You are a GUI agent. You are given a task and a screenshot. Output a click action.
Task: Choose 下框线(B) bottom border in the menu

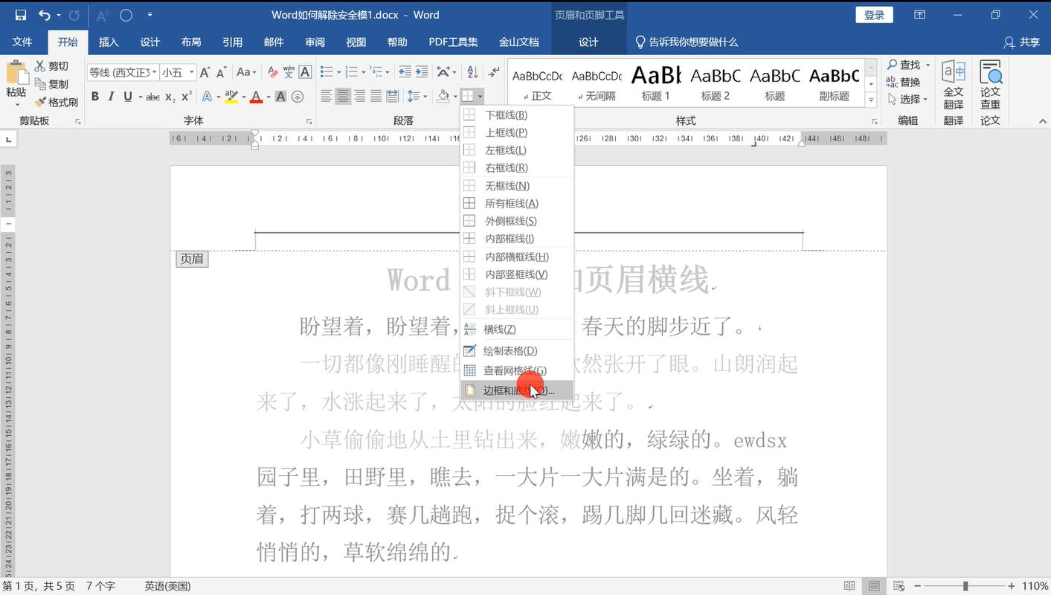[x=517, y=115]
